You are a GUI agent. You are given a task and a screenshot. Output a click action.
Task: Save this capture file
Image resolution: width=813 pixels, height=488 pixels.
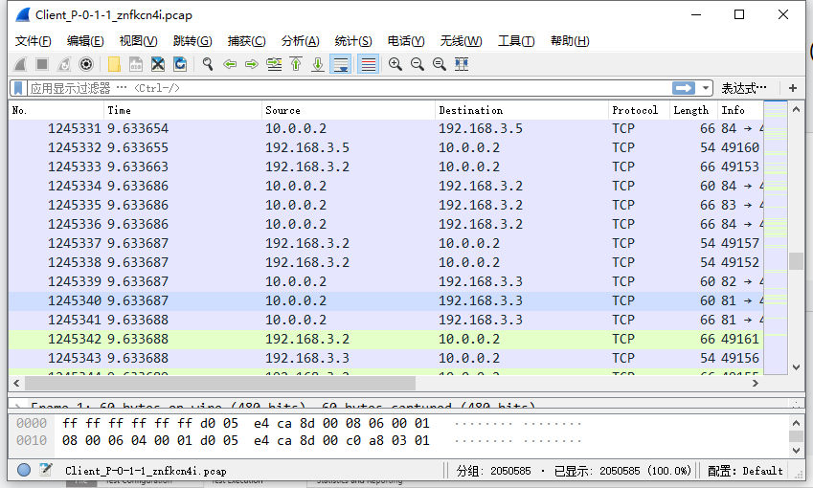pyautogui.click(x=136, y=64)
